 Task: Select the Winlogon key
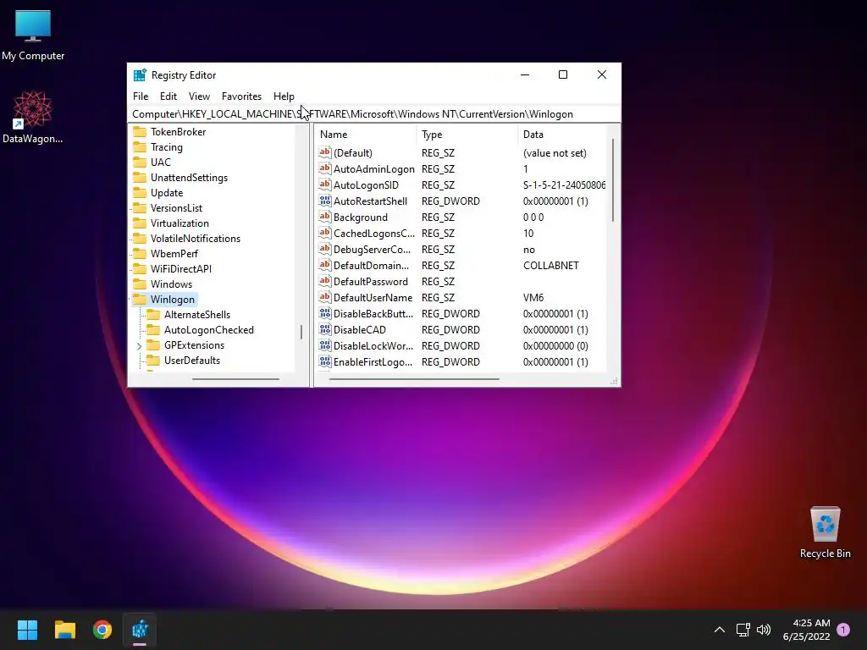click(173, 299)
